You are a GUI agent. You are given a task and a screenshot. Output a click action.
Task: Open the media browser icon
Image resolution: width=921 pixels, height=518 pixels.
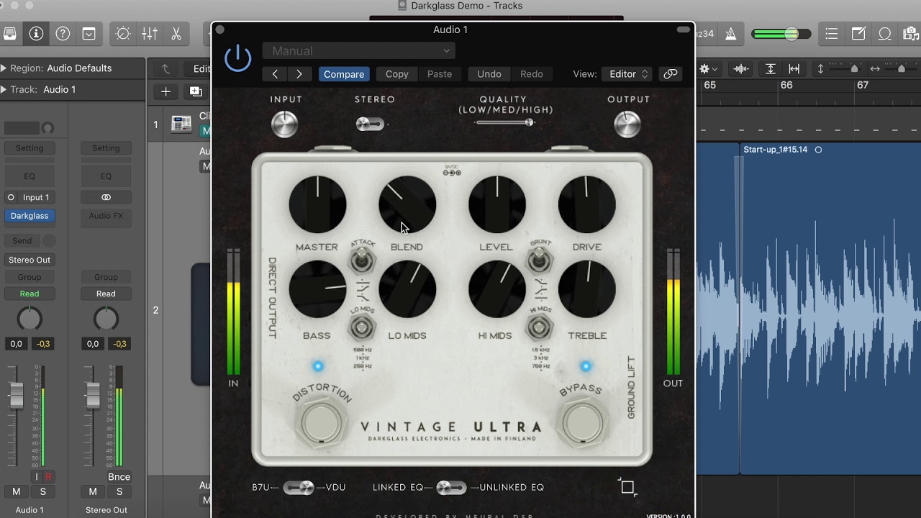tap(911, 34)
